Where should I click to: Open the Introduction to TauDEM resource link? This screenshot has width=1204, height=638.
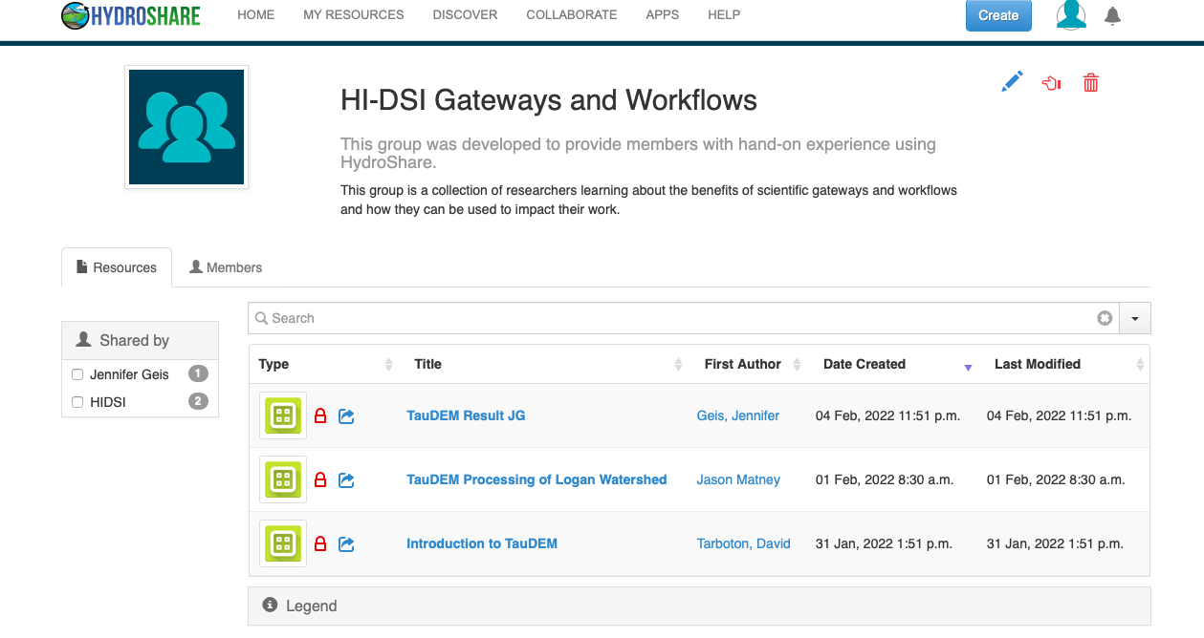(x=482, y=543)
